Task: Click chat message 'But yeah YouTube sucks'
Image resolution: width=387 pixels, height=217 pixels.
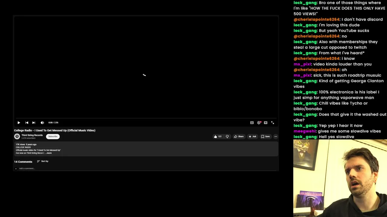Action: 344,31
